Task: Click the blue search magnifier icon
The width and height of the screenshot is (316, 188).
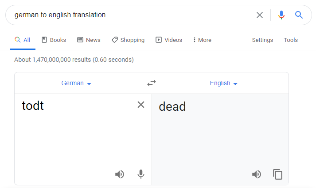Action: (x=299, y=15)
